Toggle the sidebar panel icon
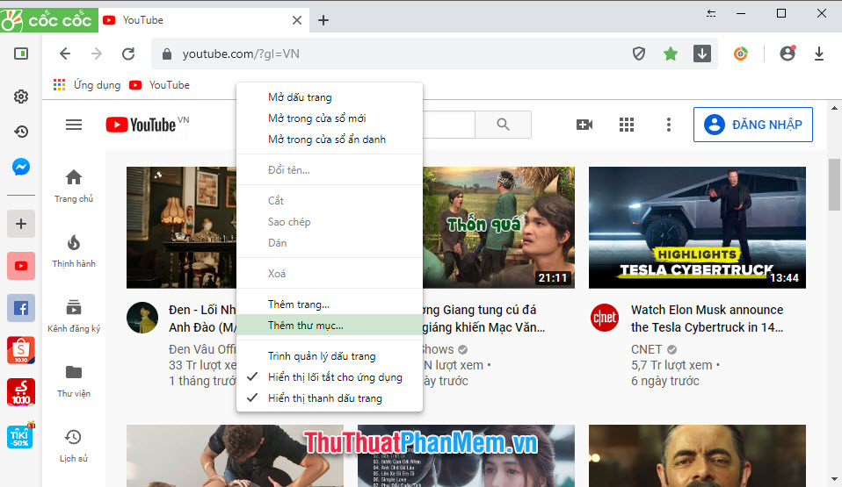 (x=21, y=54)
